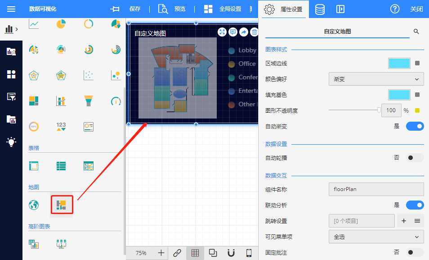Disable the 自动渐变 toggle
The image size is (429, 260).
click(x=415, y=127)
